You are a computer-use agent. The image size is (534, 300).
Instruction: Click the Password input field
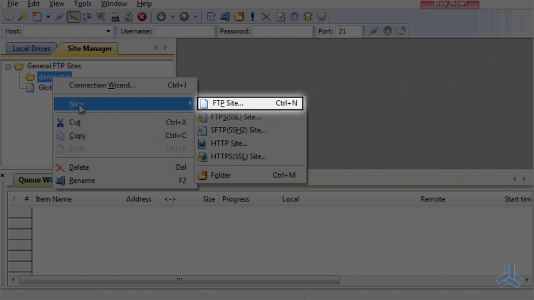(283, 31)
